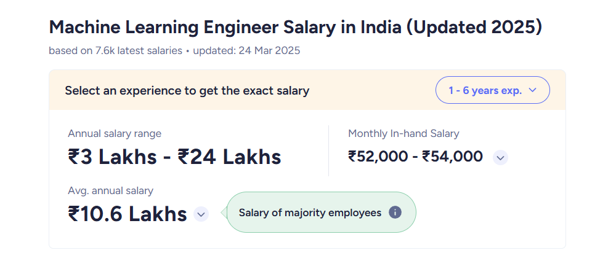
Task: Click the 'updated: 24 Mar 2025' text
Action: [x=246, y=50]
